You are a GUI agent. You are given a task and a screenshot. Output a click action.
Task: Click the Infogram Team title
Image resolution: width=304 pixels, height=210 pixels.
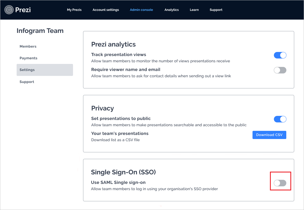(40, 31)
